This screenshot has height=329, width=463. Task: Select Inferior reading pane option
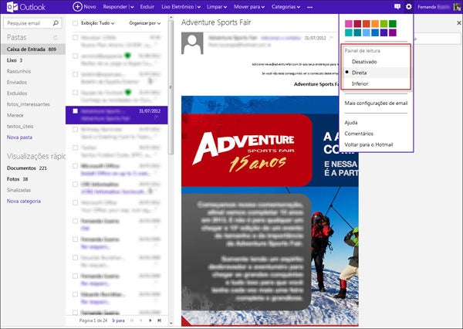click(x=361, y=83)
